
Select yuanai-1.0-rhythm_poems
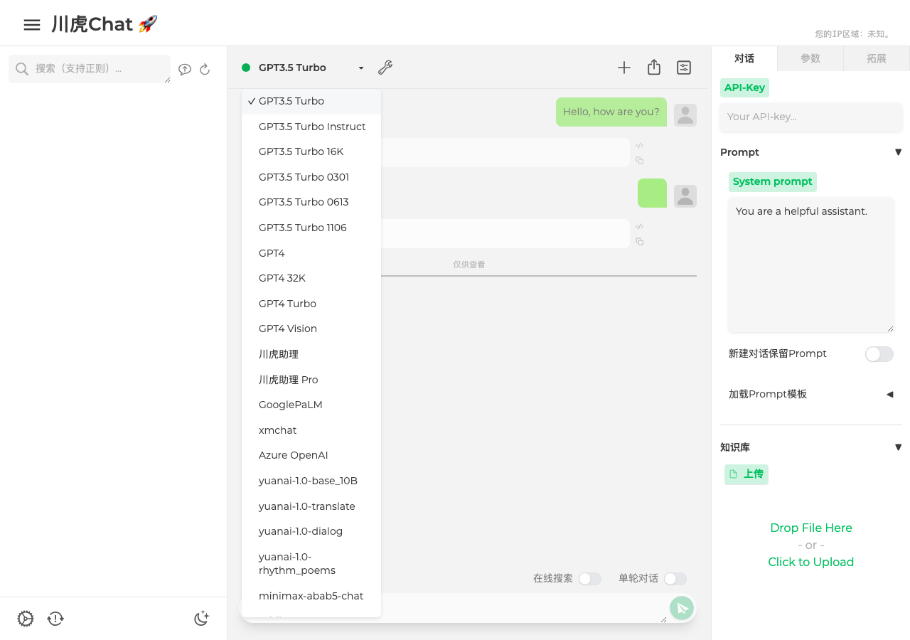click(x=311, y=563)
